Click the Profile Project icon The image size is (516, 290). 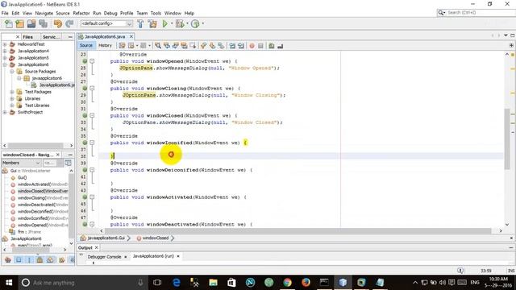(x=195, y=23)
